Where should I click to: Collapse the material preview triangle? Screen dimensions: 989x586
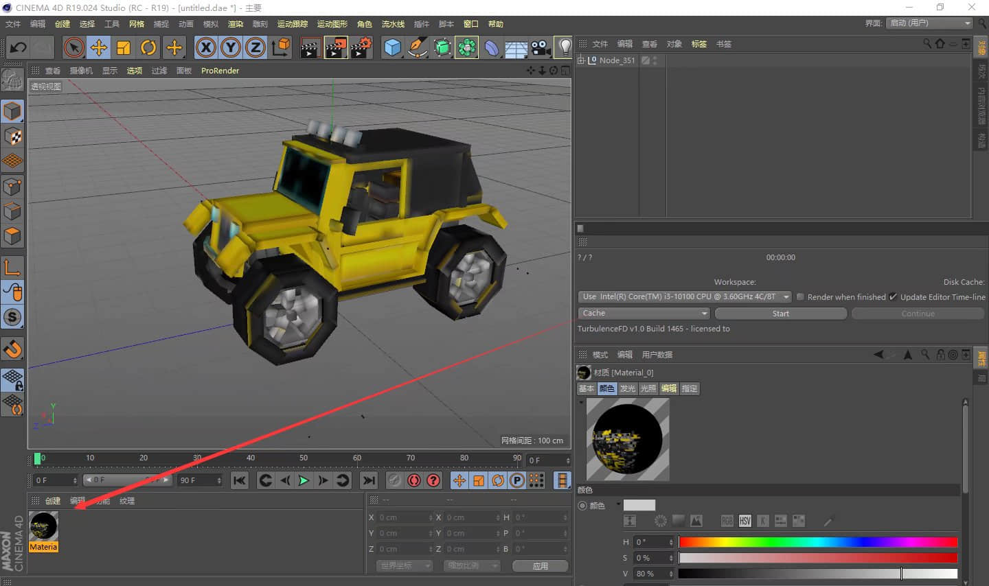(582, 402)
